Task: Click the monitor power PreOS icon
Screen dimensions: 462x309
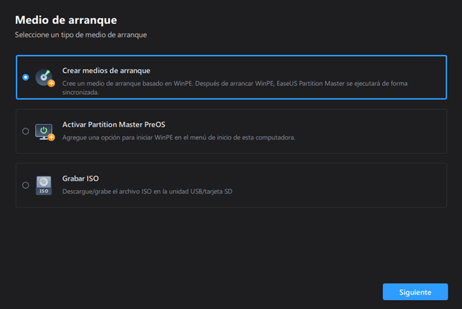Action: [45, 132]
